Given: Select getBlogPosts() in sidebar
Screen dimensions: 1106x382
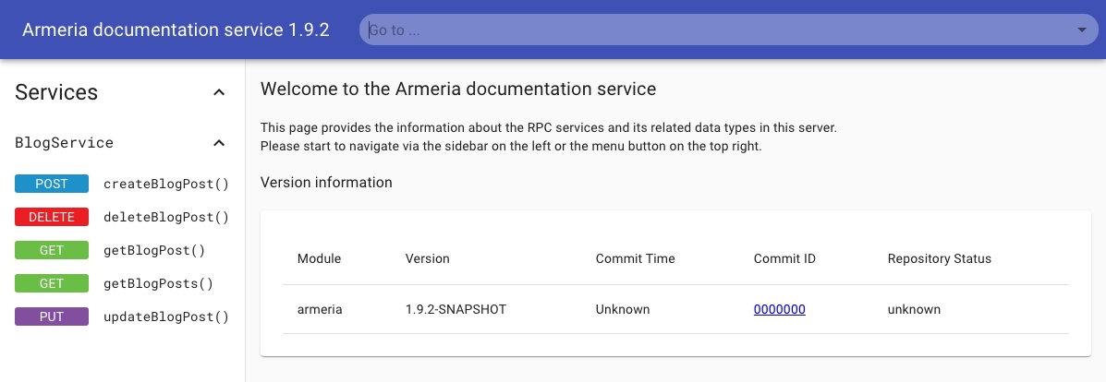Looking at the screenshot, I should [158, 283].
